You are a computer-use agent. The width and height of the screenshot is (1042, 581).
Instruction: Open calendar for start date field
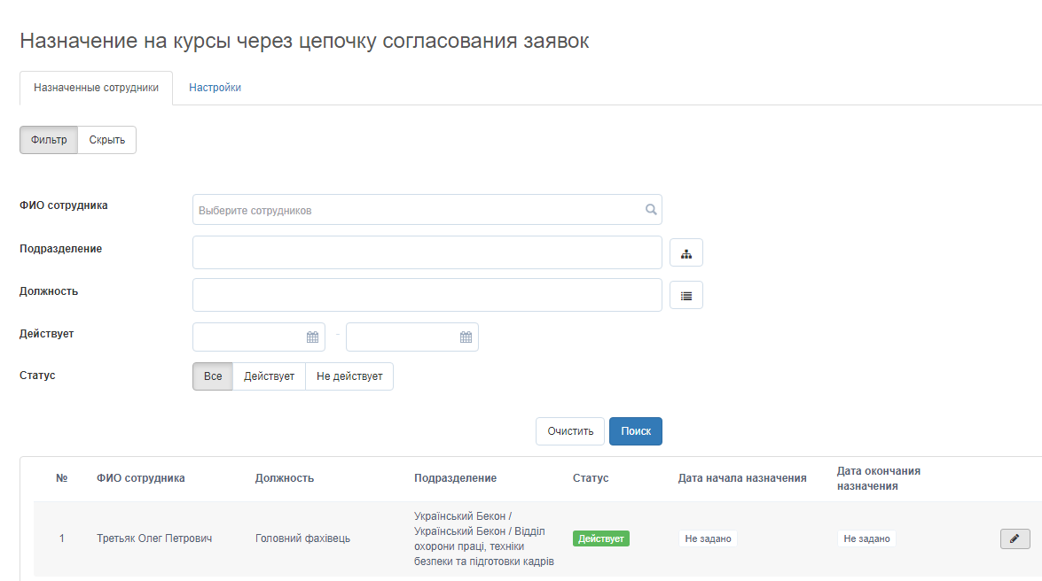[312, 337]
